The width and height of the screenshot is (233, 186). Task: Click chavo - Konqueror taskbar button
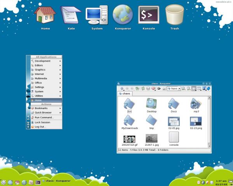tap(56, 181)
